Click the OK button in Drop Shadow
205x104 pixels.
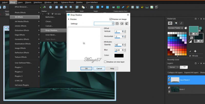(86, 68)
